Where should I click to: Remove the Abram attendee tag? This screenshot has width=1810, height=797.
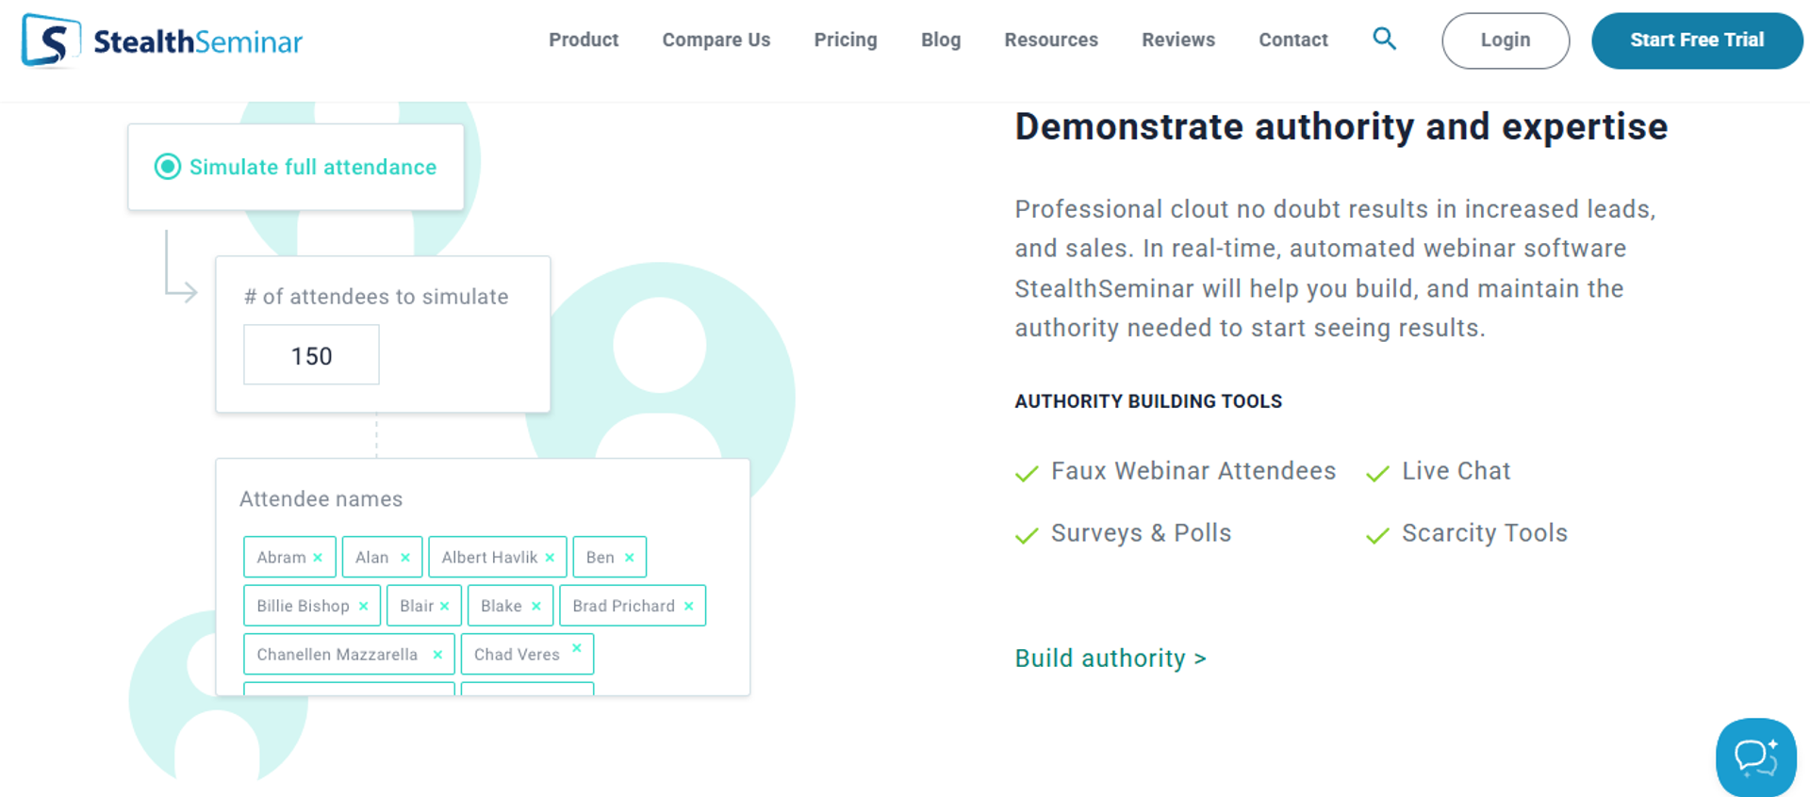click(x=318, y=558)
